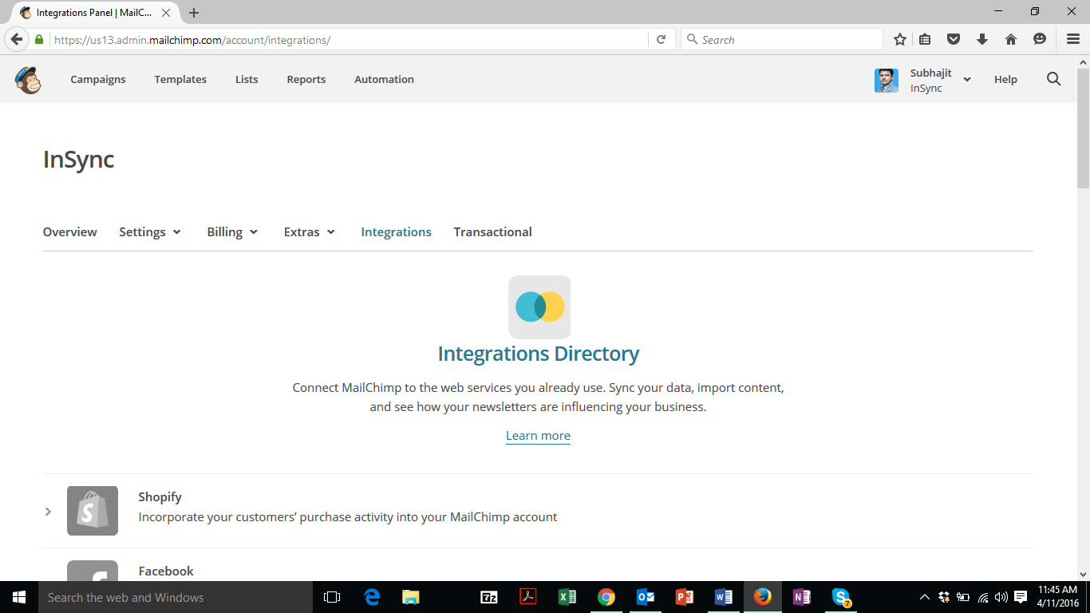1090x613 pixels.
Task: Open Excel from the taskbar
Action: coord(567,597)
